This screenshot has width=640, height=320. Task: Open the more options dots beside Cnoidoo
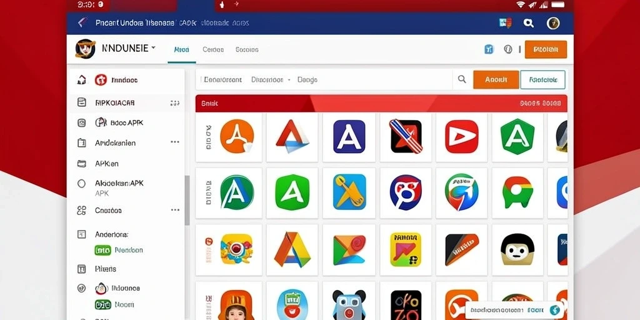click(x=175, y=210)
